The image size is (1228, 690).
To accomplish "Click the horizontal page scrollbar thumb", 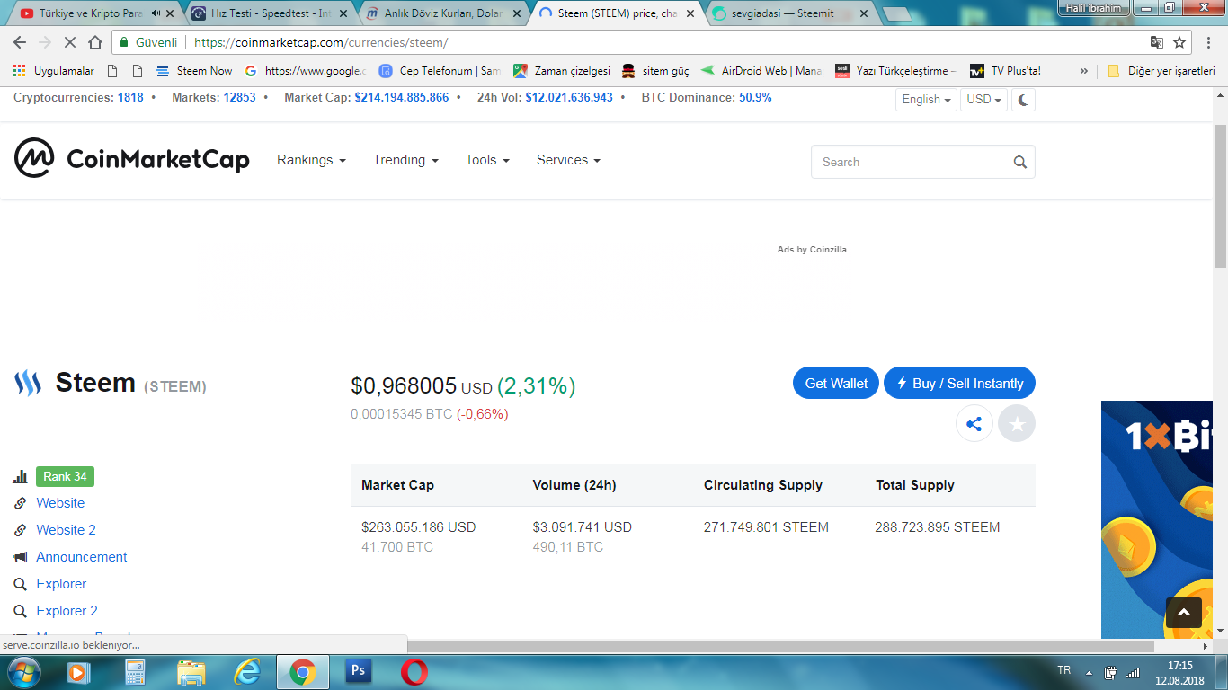I will coord(780,646).
